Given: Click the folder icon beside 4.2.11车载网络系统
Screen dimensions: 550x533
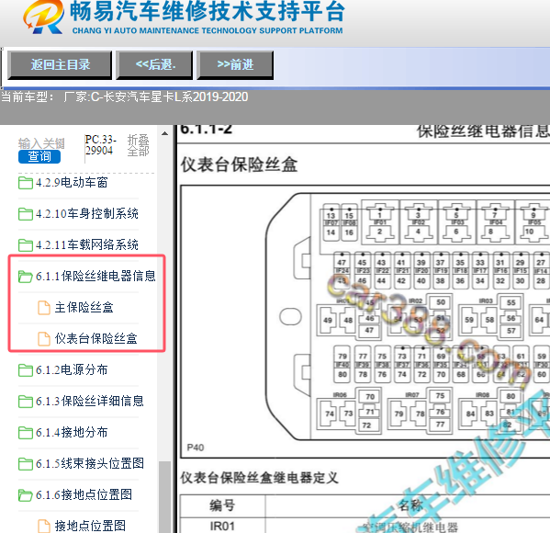Looking at the screenshot, I should 26,245.
